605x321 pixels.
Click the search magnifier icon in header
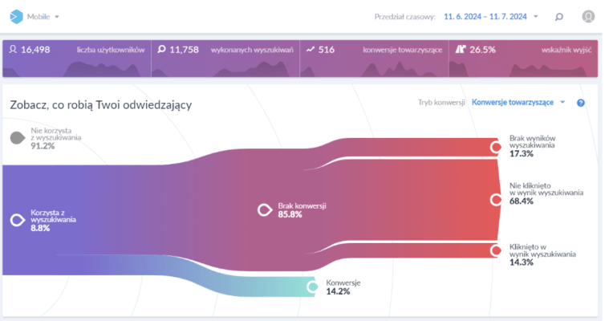[558, 17]
